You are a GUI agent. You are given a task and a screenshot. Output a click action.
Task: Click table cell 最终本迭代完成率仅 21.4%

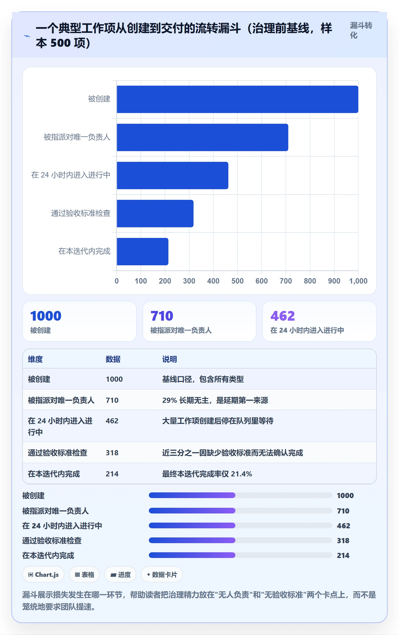(x=207, y=474)
